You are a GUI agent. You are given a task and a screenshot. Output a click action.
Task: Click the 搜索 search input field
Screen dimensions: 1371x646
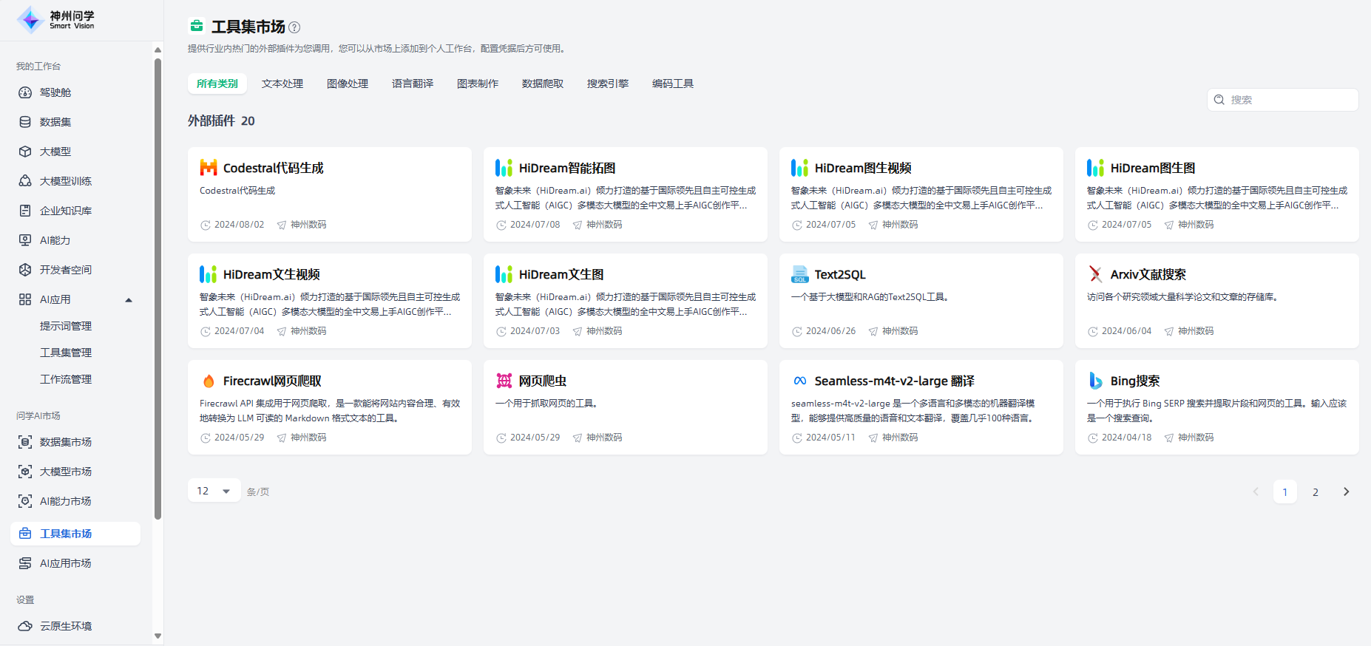tap(1283, 100)
